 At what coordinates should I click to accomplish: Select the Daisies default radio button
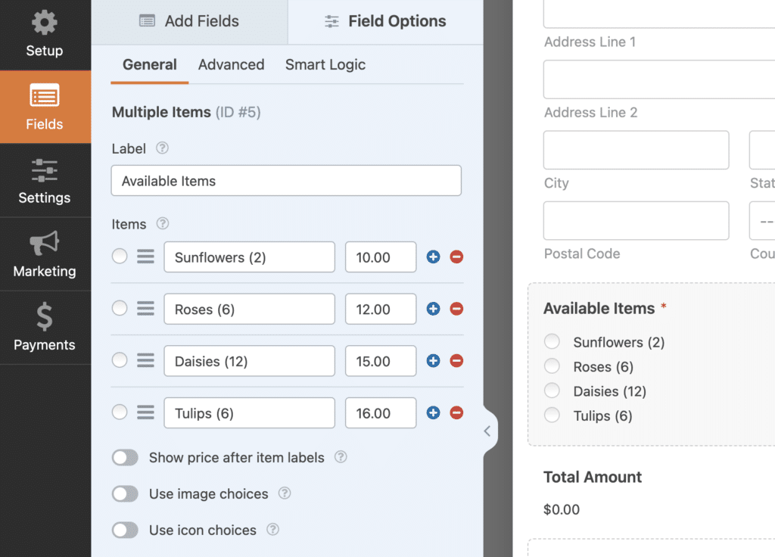pos(119,361)
